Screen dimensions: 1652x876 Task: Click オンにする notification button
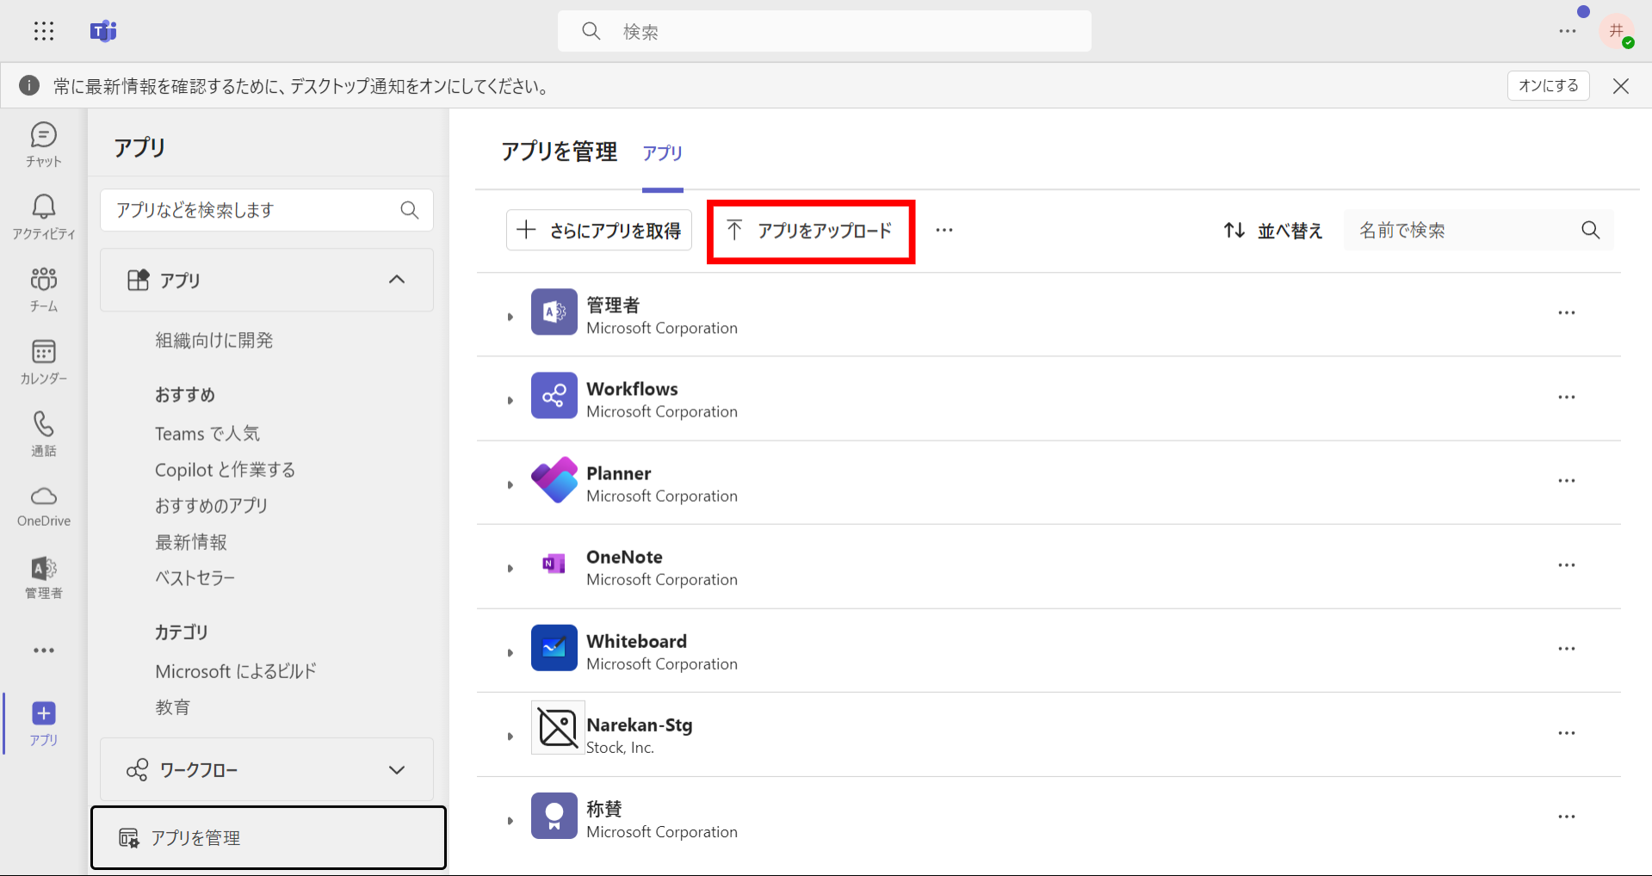(1548, 85)
